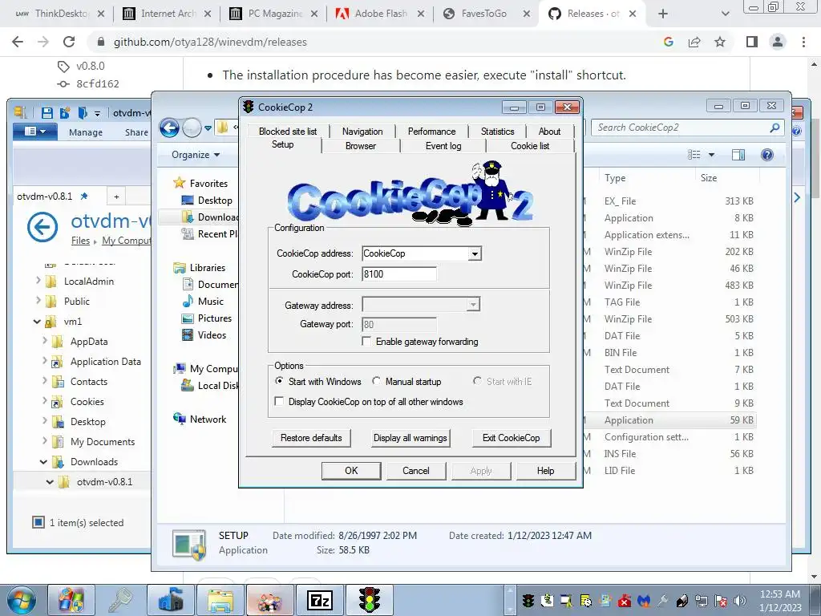
Task: Open CookieCop traffic light taskbar button
Action: (x=369, y=600)
